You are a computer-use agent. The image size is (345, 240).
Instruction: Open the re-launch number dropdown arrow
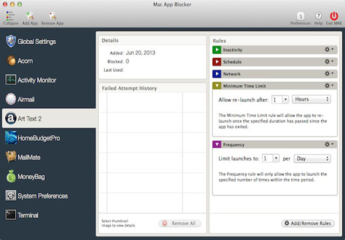[x=285, y=99]
